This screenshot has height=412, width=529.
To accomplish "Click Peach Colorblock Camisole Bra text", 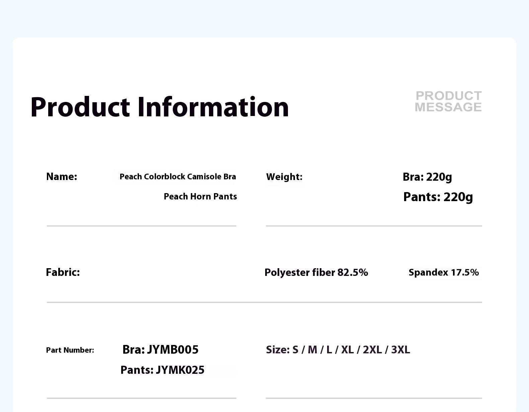I will (x=178, y=177).
